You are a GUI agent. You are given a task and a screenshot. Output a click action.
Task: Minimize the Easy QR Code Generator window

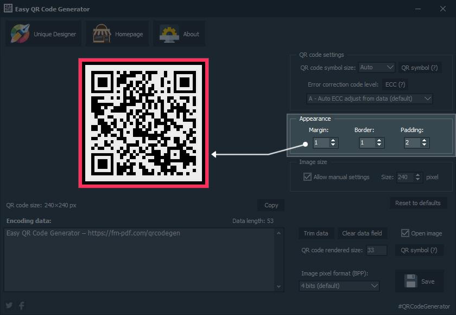[x=418, y=9]
